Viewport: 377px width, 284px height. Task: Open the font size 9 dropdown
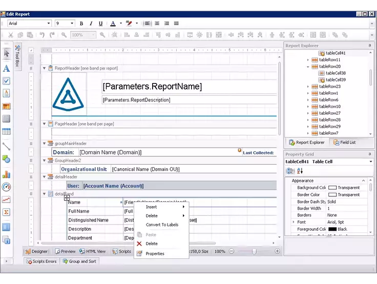72,24
